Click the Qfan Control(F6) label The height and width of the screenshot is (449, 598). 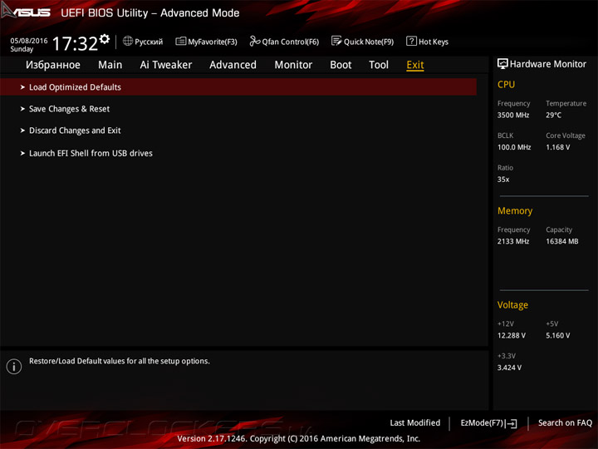click(290, 42)
